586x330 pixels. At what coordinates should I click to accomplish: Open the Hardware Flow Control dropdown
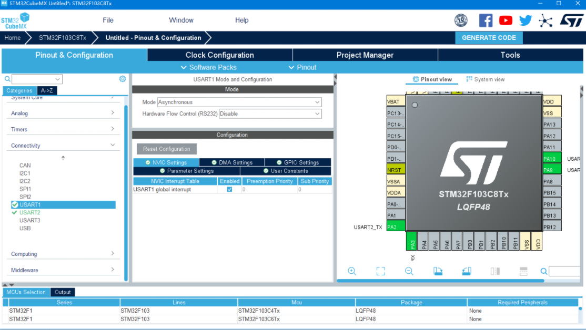click(270, 114)
